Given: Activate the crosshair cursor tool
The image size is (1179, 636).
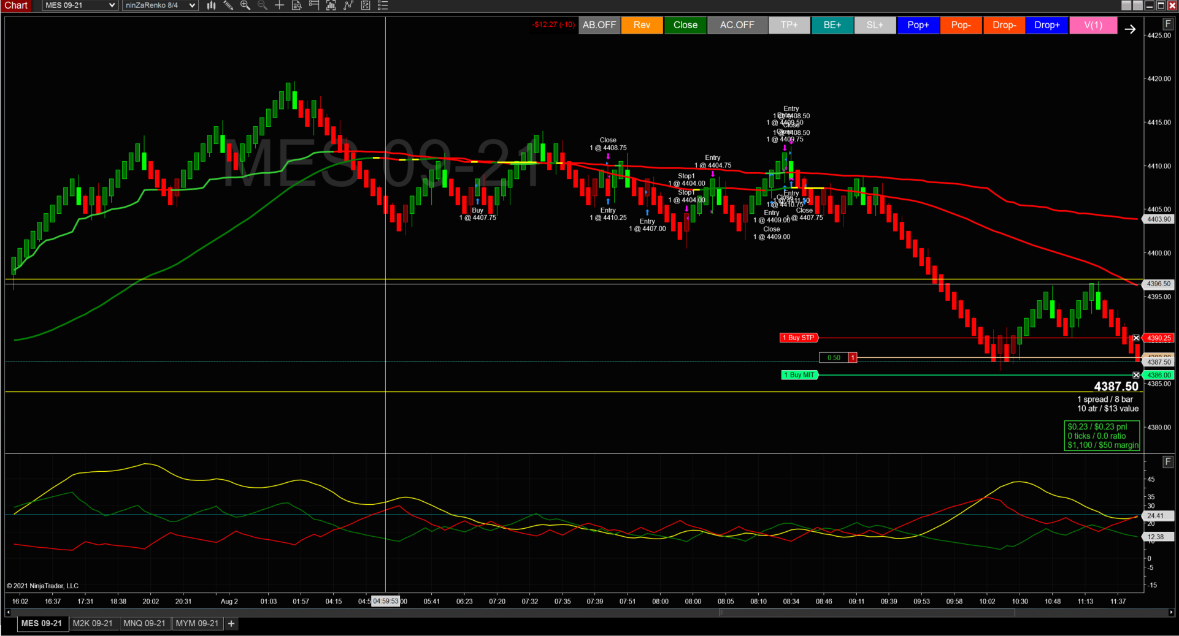Looking at the screenshot, I should [280, 6].
